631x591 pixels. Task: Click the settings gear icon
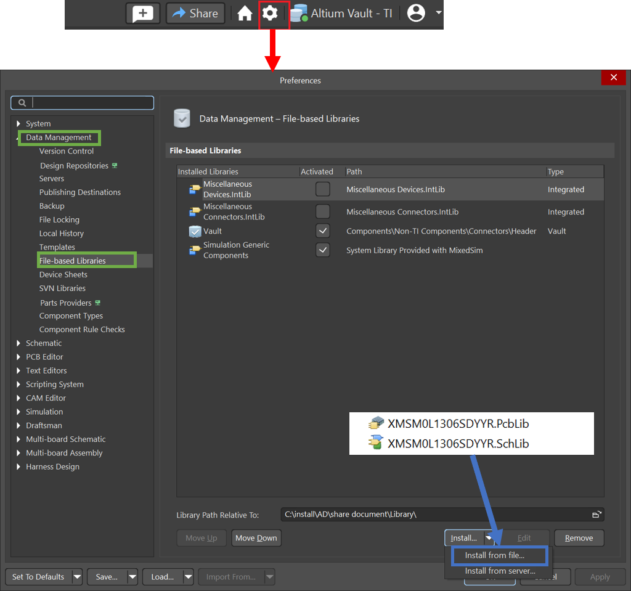click(x=270, y=13)
